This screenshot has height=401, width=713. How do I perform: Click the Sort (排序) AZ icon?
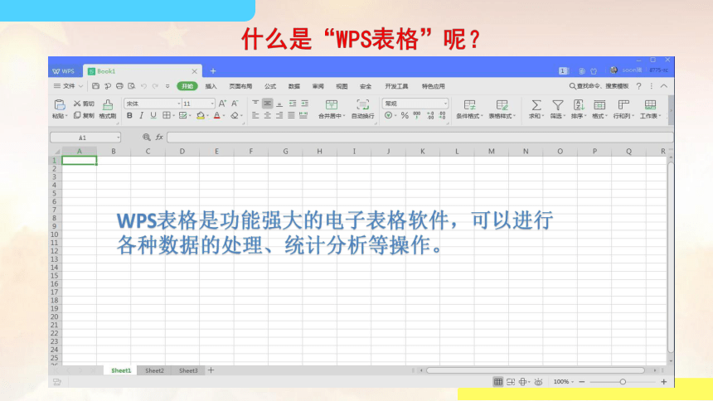[579, 105]
